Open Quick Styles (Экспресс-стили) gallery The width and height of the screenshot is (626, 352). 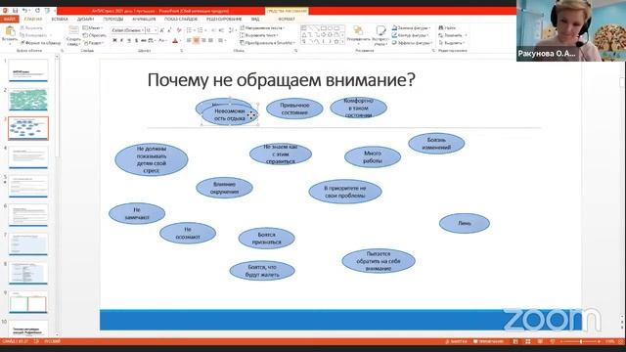[x=380, y=34]
